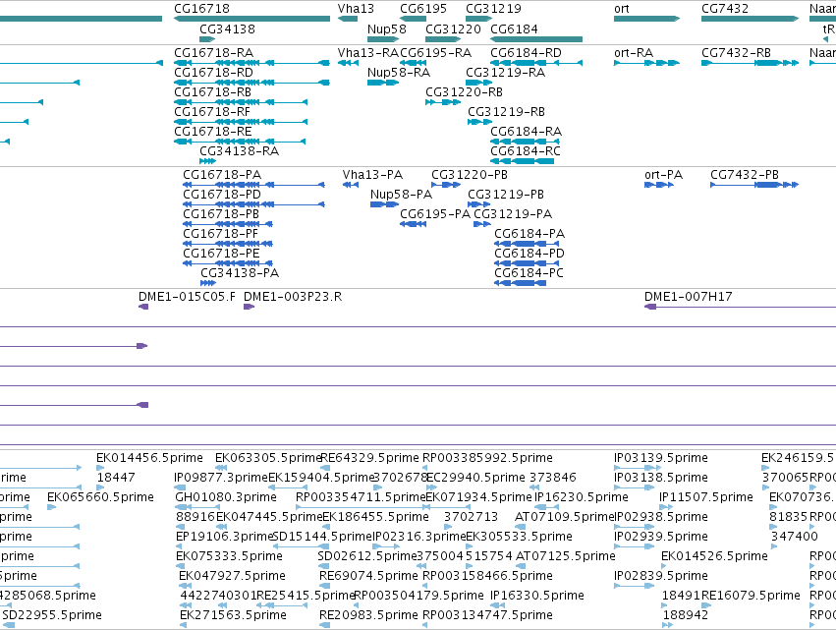Image resolution: width=836 pixels, height=630 pixels.
Task: Click the CG16718 gene label
Action: coord(201,9)
